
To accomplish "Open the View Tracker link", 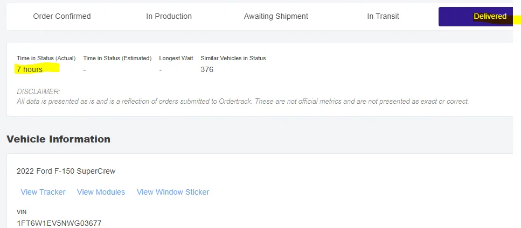I will click(x=43, y=192).
